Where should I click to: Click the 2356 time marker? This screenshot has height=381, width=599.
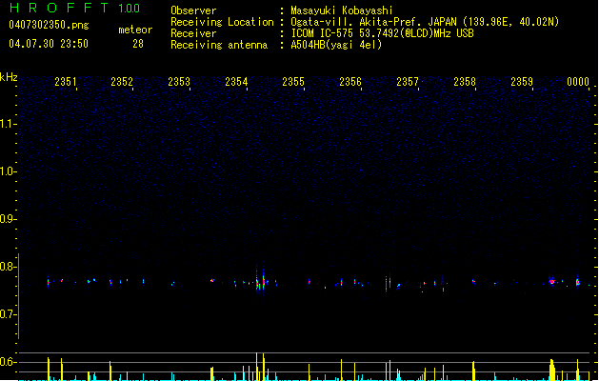click(350, 82)
